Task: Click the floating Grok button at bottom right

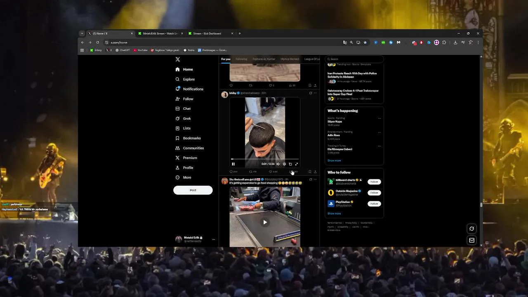Action: 472,229
